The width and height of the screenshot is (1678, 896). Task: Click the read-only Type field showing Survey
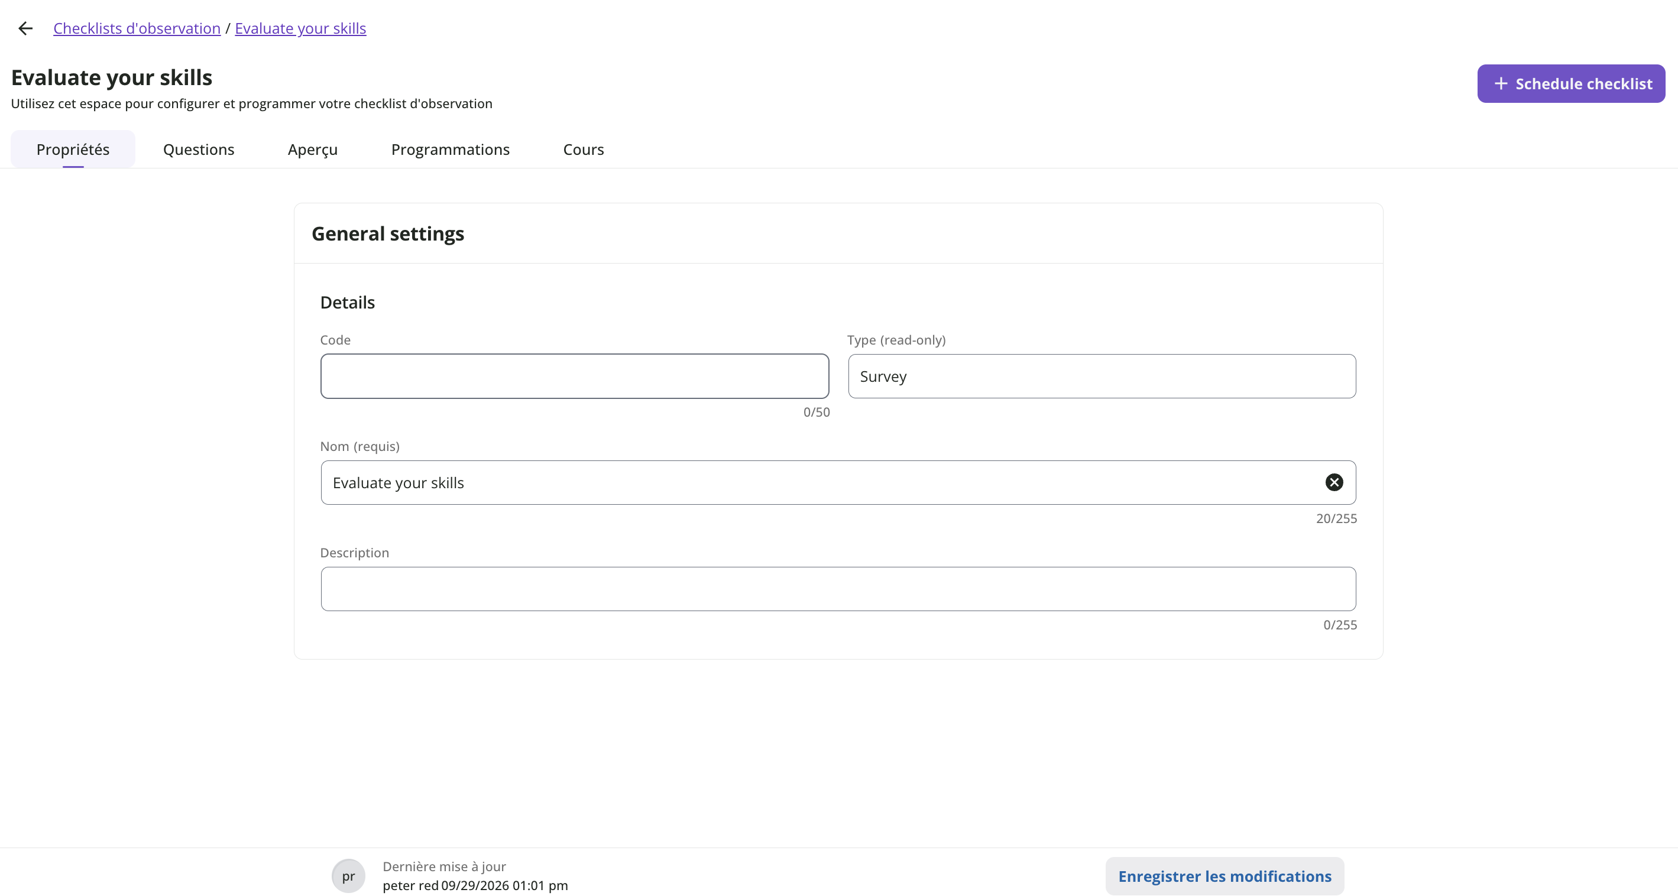pos(1102,376)
